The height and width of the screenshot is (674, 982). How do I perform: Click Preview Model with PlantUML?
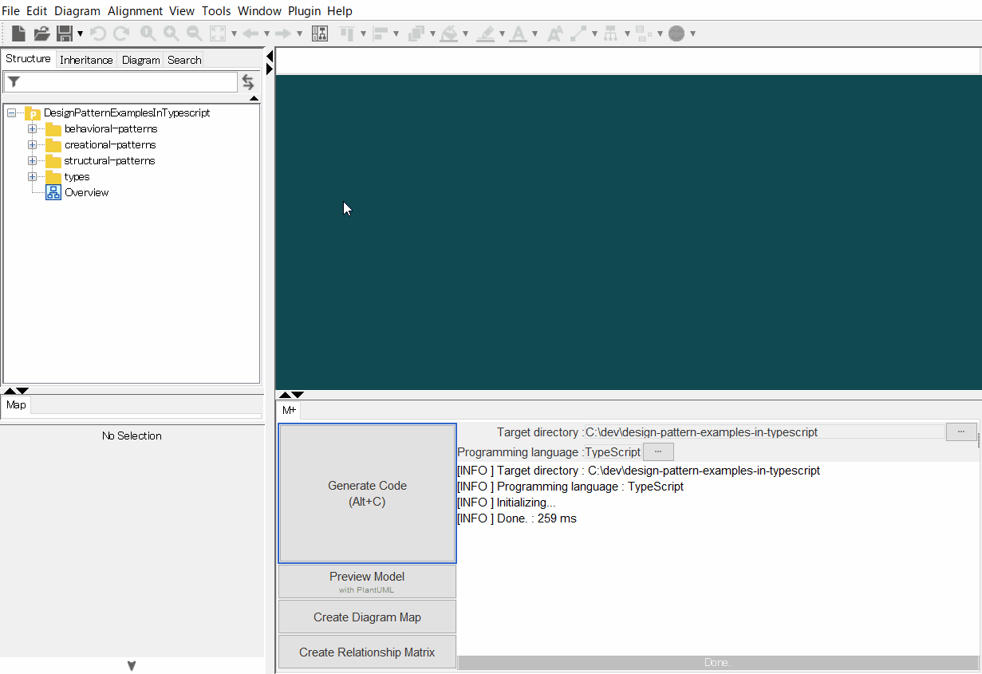tap(367, 581)
